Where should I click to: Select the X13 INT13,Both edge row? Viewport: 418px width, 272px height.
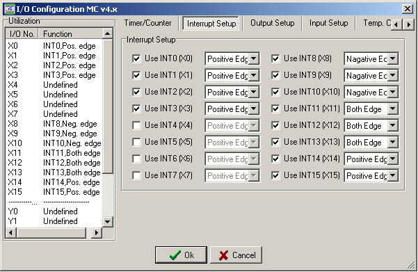[54, 173]
